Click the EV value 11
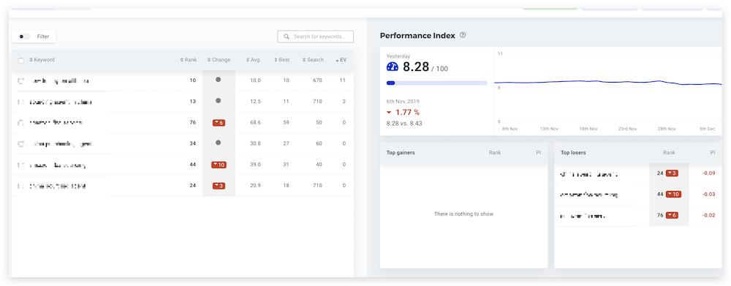 pos(343,80)
